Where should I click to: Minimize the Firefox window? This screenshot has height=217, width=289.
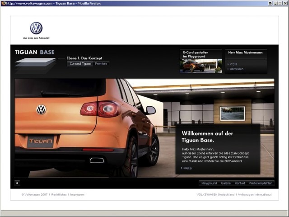tap(275, 3)
